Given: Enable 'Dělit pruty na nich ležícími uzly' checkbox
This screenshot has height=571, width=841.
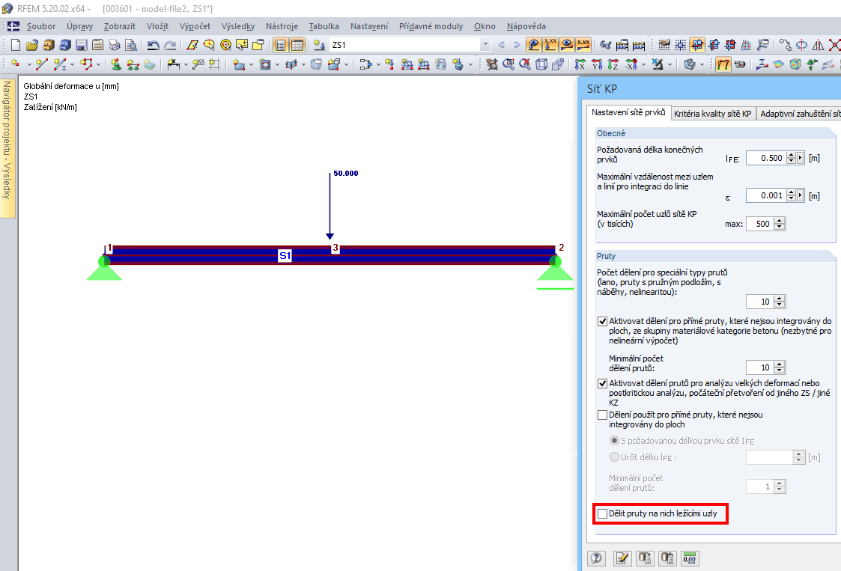Looking at the screenshot, I should [603, 513].
